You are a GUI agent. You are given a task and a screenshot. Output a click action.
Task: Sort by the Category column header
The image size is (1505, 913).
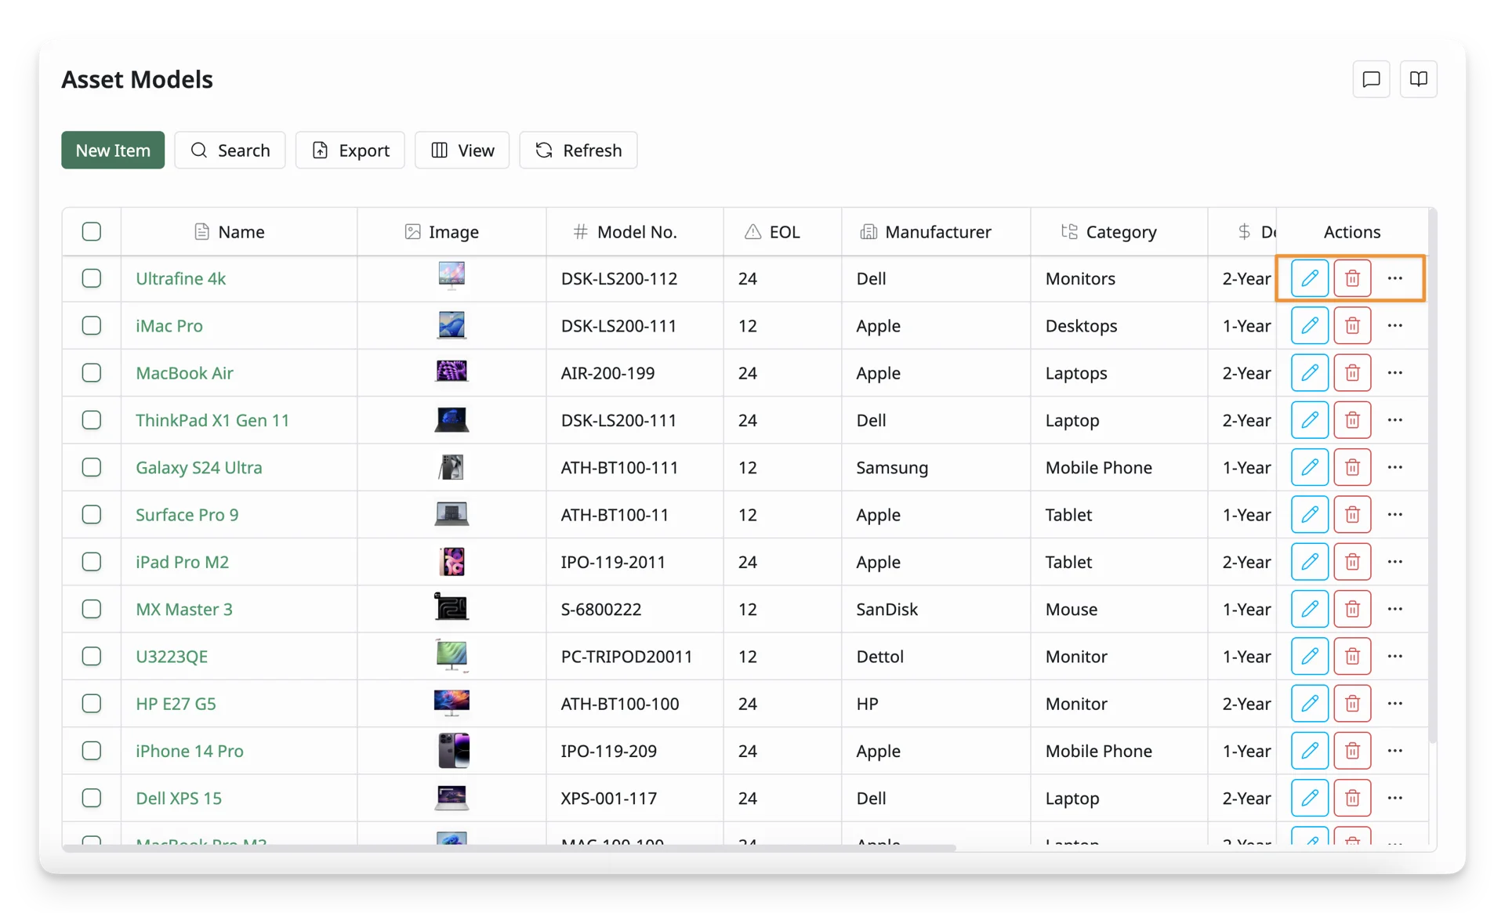[1119, 231]
